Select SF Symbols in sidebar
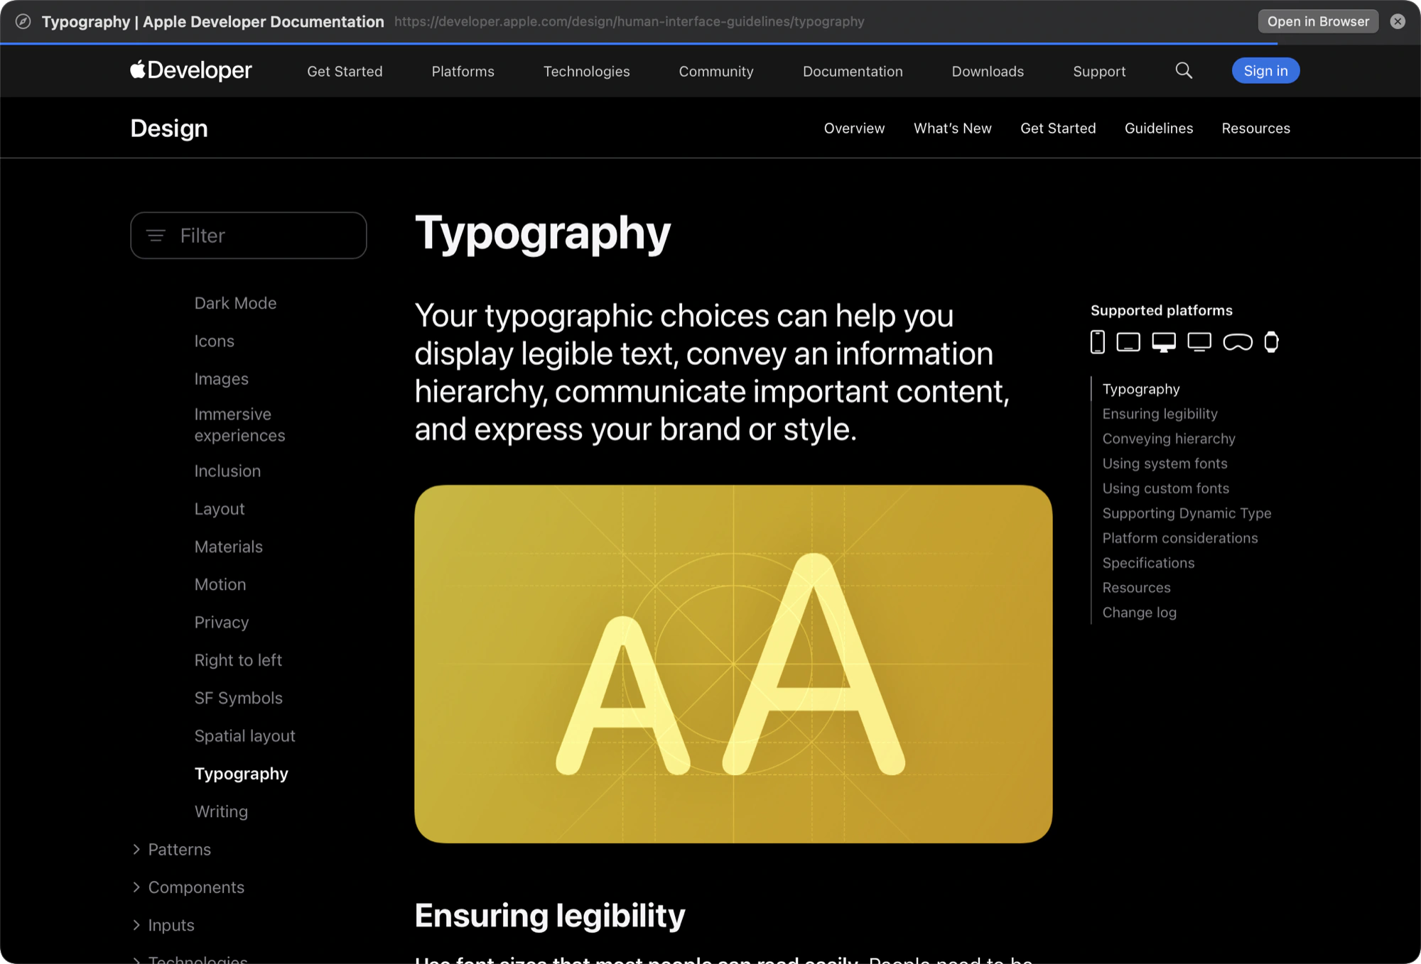 [239, 698]
